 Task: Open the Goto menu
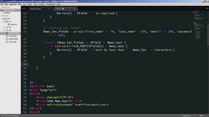tap(30, 4)
